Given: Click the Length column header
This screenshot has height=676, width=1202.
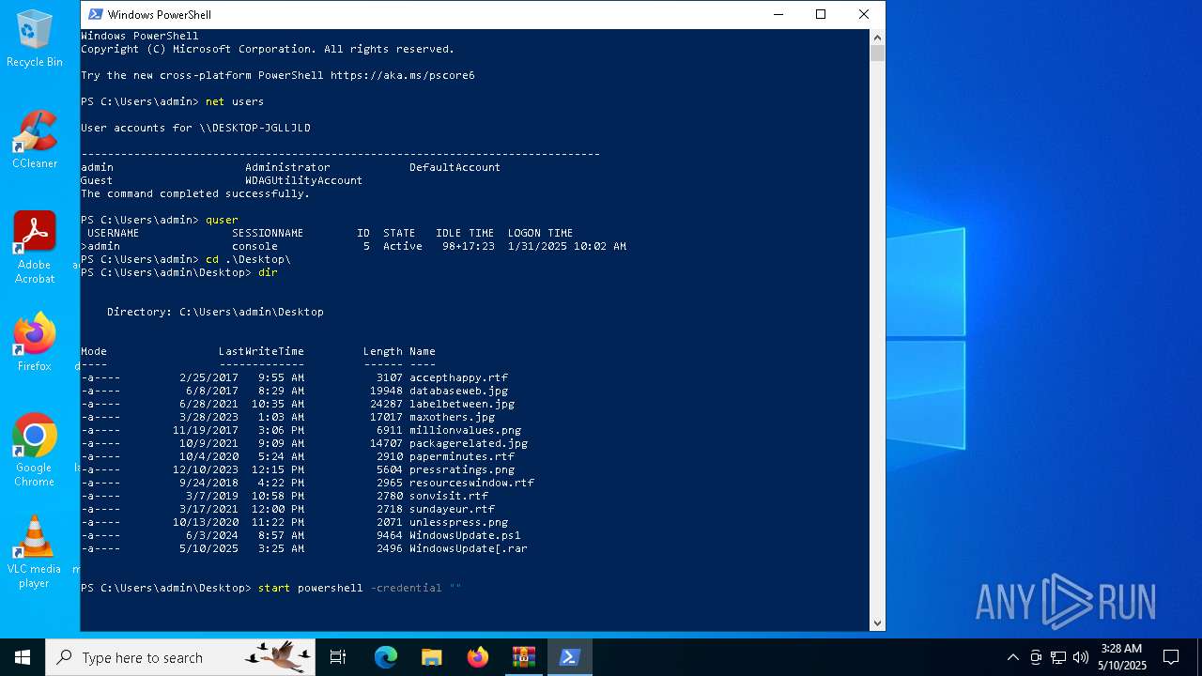Looking at the screenshot, I should click(383, 351).
